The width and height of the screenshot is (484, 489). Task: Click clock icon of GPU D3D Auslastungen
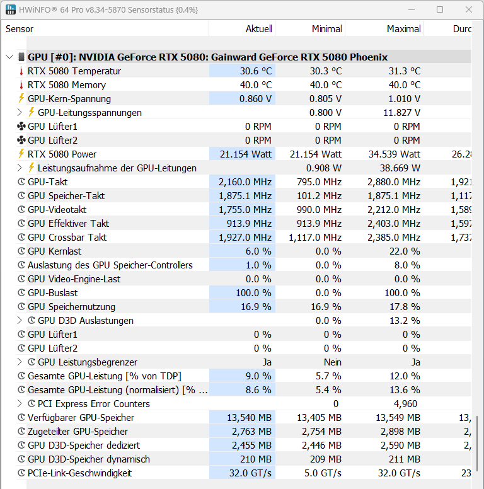pos(31,320)
